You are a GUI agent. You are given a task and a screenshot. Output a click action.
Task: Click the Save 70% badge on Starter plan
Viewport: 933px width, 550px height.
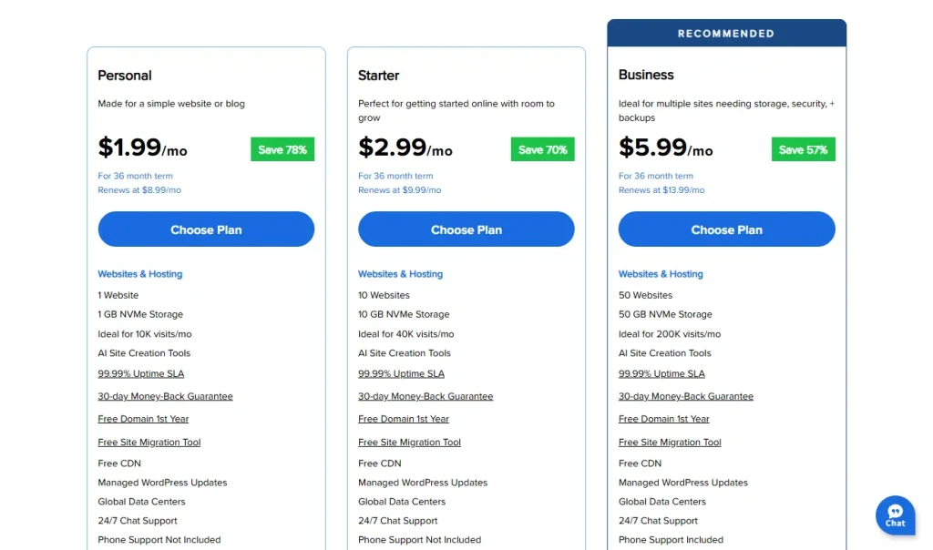coord(542,148)
